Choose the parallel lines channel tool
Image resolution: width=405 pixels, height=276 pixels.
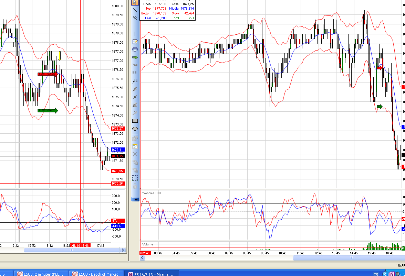click(x=135, y=18)
